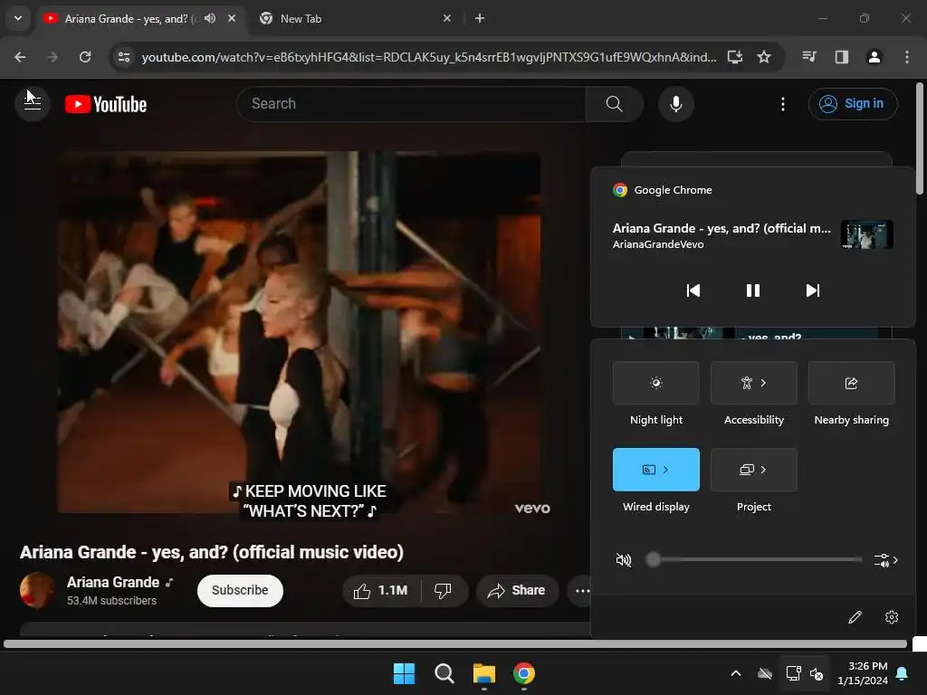
Task: Pause playback in media flyout
Action: [752, 290]
